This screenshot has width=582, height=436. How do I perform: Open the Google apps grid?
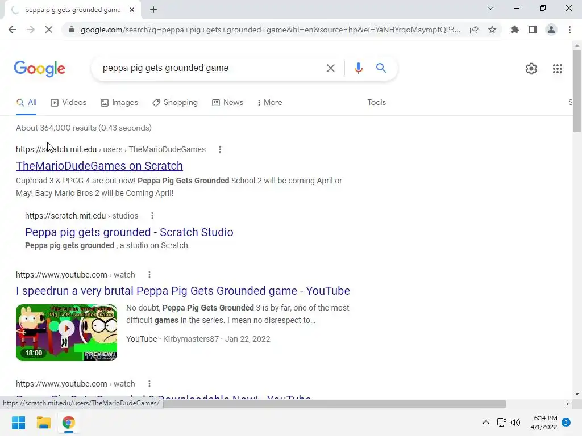557,69
